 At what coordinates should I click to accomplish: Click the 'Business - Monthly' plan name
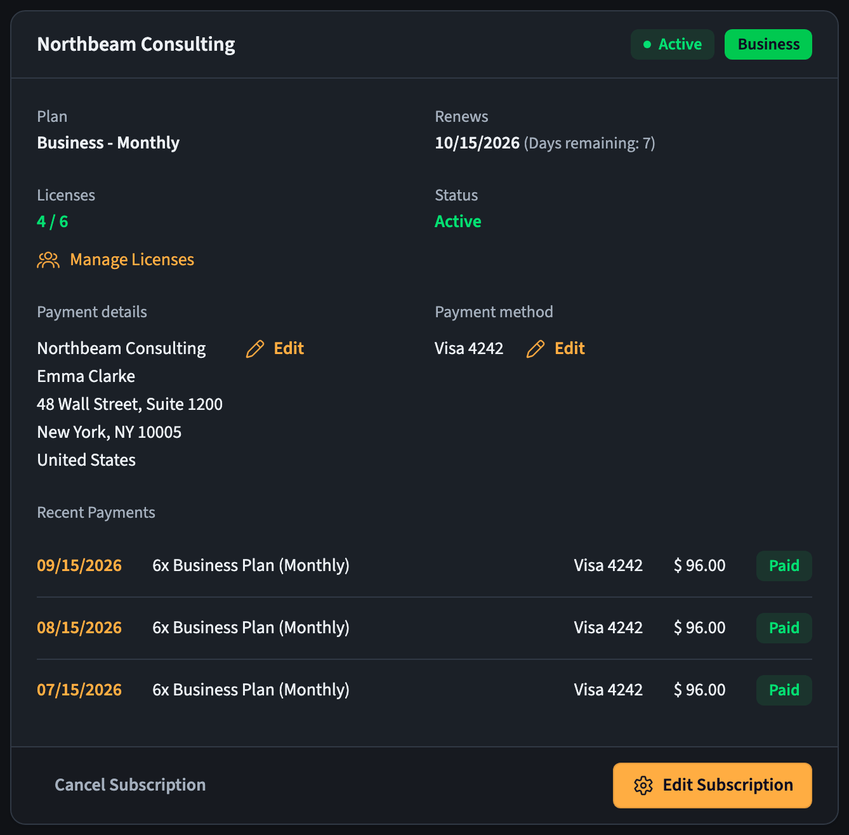pyautogui.click(x=109, y=143)
